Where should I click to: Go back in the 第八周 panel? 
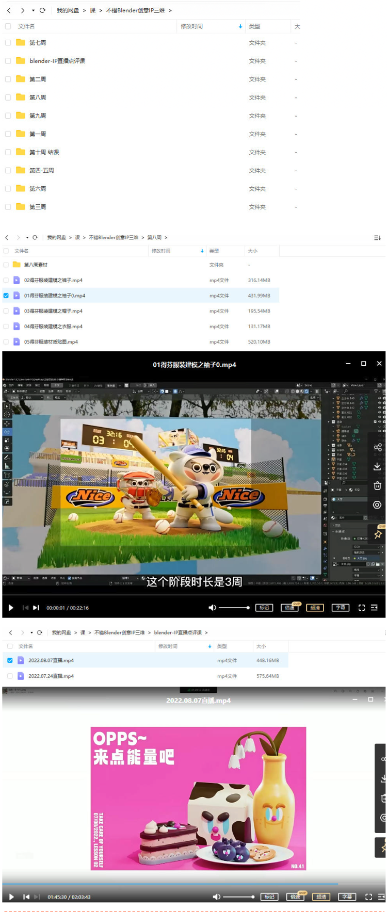[x=7, y=237]
